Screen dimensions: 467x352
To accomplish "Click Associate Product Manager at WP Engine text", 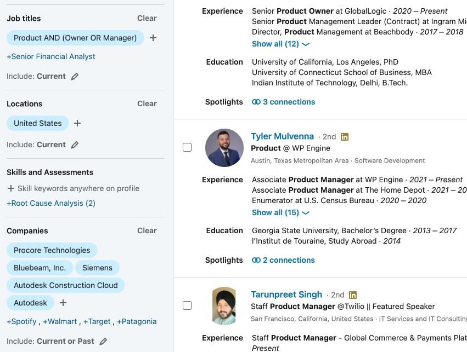I will pyautogui.click(x=327, y=180).
